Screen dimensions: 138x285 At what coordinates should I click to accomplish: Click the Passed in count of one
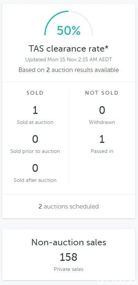click(102, 139)
